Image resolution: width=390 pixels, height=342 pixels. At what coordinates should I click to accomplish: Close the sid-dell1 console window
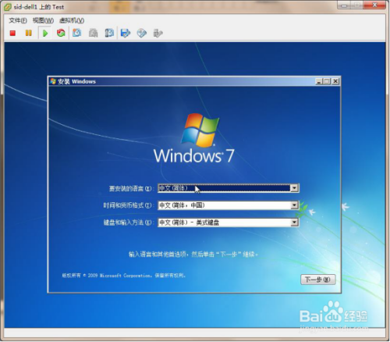coord(374,5)
